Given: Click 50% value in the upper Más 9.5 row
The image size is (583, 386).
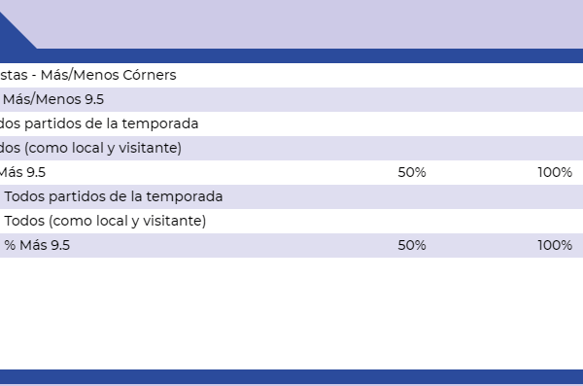Looking at the screenshot, I should pos(412,172).
